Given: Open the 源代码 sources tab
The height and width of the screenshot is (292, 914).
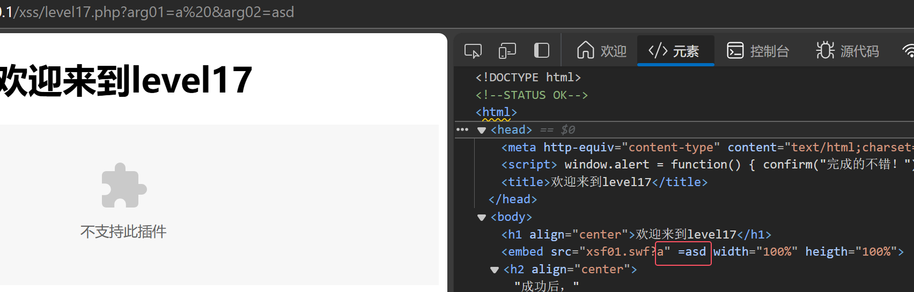Looking at the screenshot, I should (x=847, y=51).
